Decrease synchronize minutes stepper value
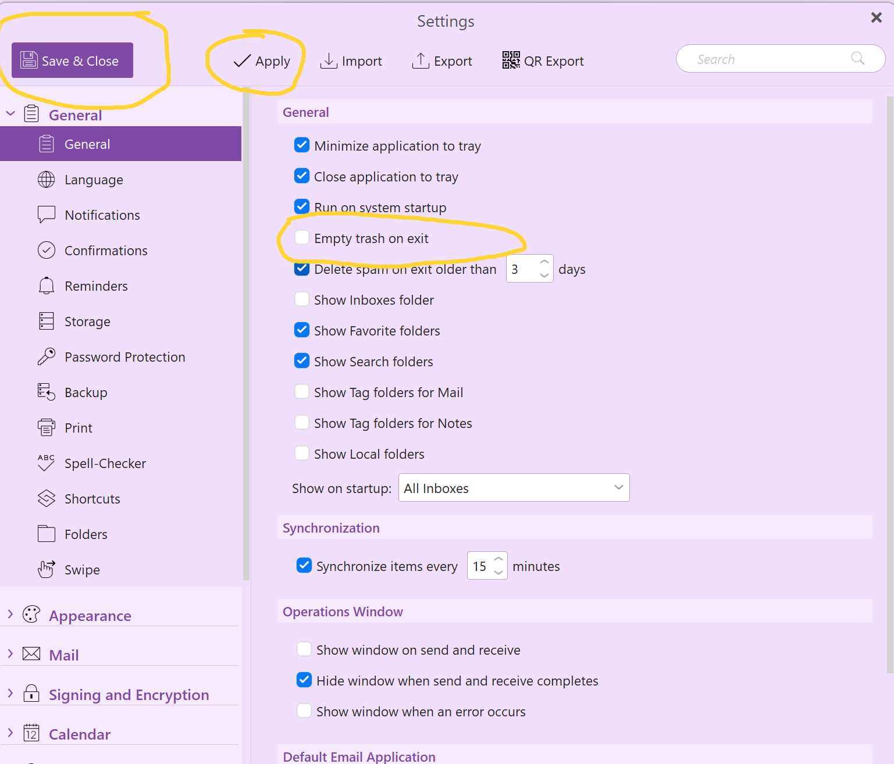Screen dimensions: 894x764 (x=498, y=573)
